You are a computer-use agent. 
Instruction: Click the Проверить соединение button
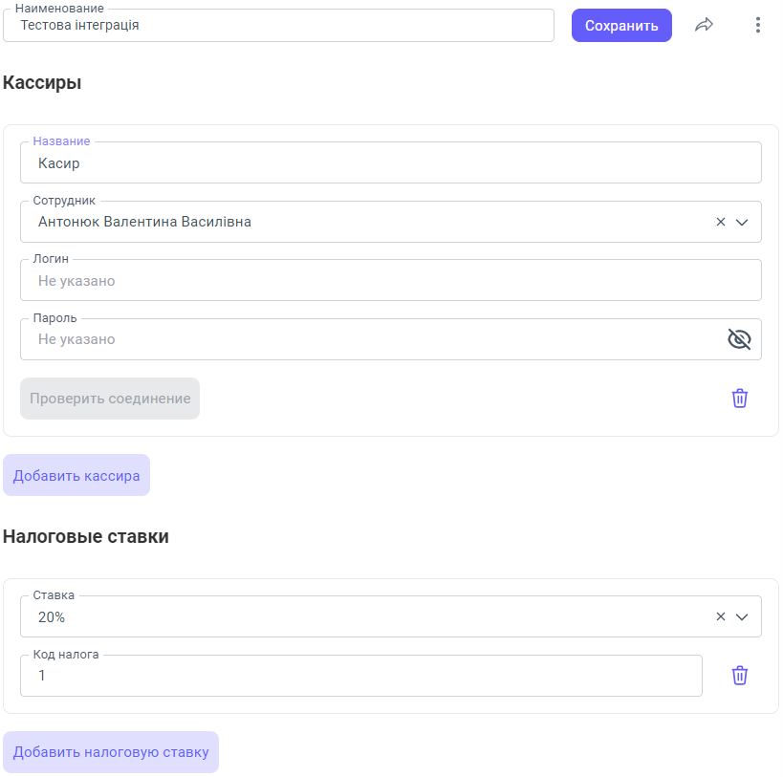pyautogui.click(x=110, y=399)
